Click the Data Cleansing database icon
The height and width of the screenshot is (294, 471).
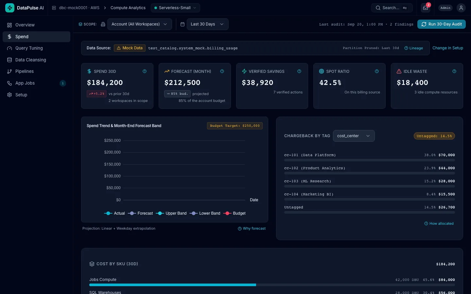tap(9, 60)
